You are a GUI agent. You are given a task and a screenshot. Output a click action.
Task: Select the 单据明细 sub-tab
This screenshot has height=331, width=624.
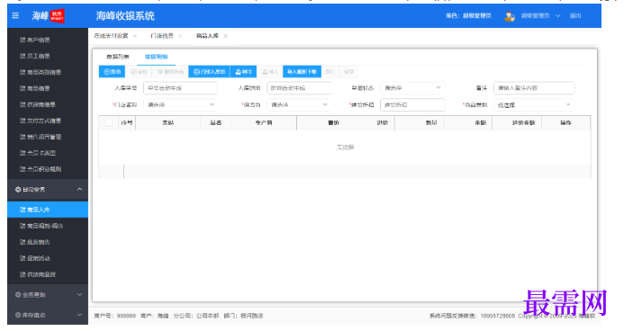pos(156,57)
